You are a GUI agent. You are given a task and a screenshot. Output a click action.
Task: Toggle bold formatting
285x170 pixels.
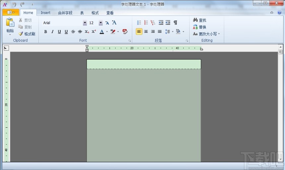[x=45, y=32]
